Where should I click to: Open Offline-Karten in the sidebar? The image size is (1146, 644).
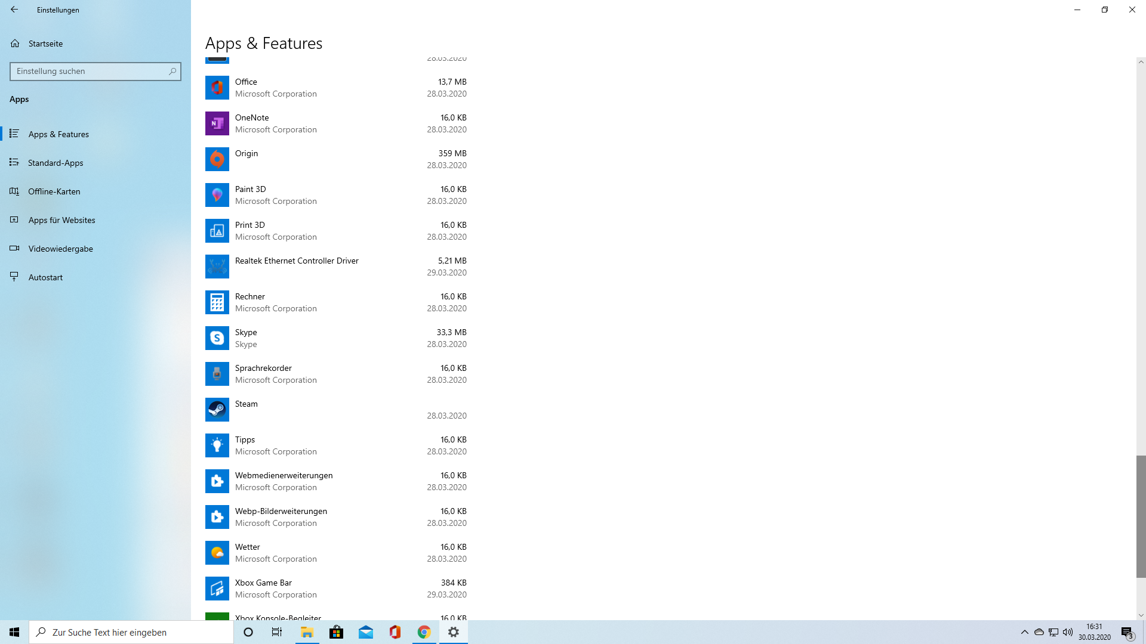(x=54, y=191)
